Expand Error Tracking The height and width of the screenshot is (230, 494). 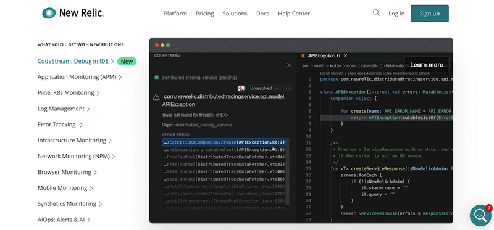click(x=60, y=125)
